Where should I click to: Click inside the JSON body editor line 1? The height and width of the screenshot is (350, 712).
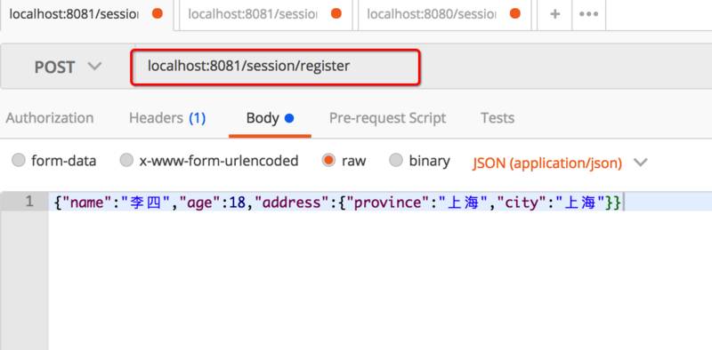pyautogui.click(x=380, y=202)
